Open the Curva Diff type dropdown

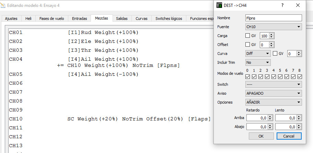258,54
